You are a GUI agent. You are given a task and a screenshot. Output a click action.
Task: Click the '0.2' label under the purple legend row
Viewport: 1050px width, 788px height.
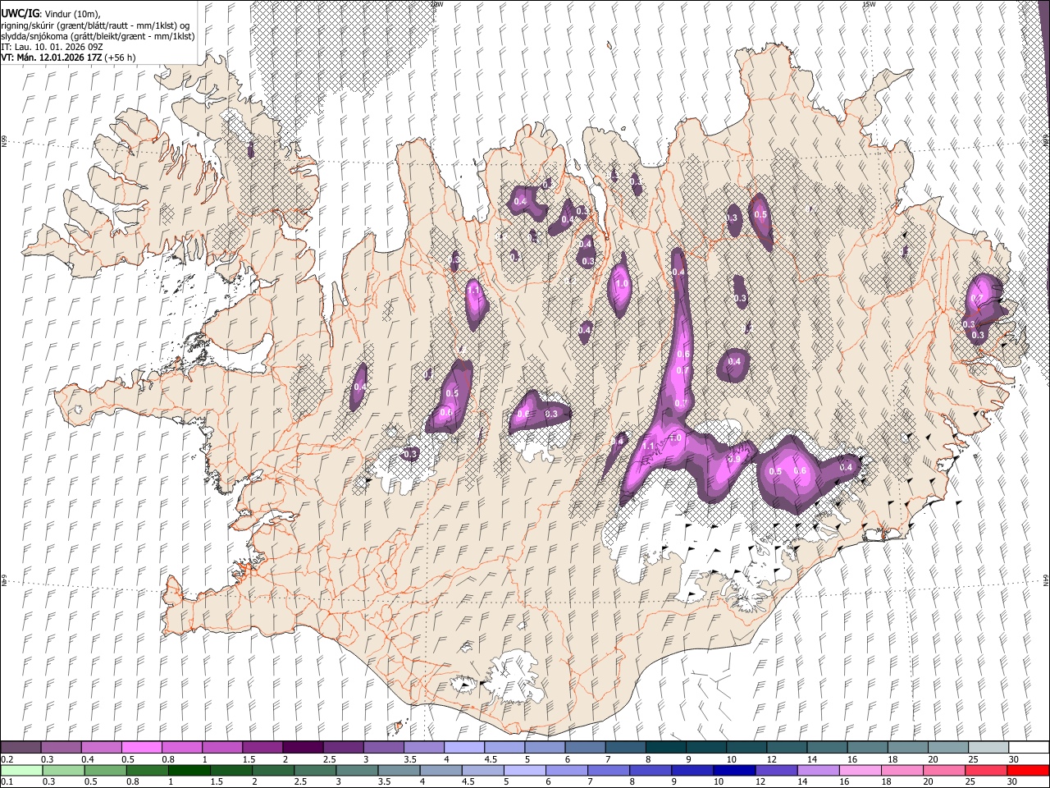click(6, 759)
